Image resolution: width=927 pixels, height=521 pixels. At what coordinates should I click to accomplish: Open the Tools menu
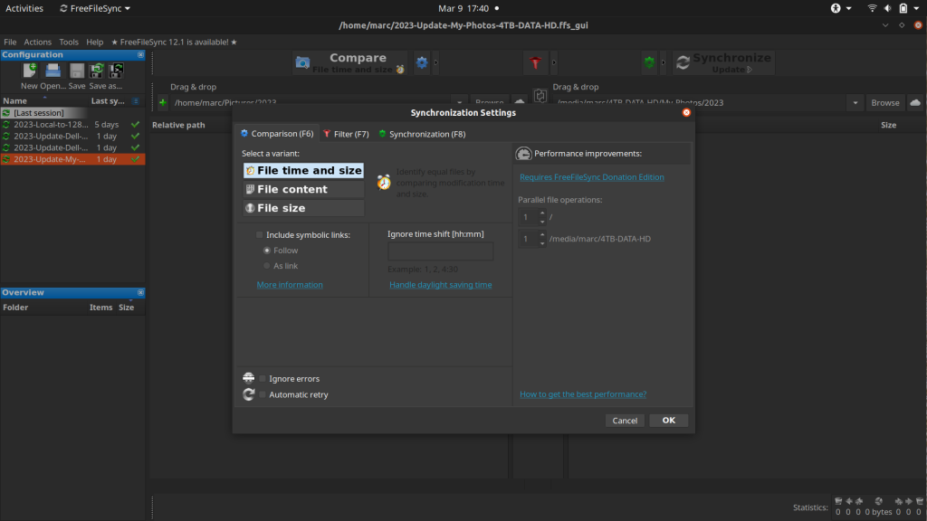tap(69, 42)
